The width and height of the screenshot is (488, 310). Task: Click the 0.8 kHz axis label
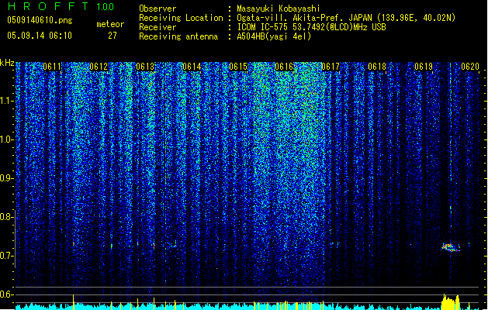7,217
